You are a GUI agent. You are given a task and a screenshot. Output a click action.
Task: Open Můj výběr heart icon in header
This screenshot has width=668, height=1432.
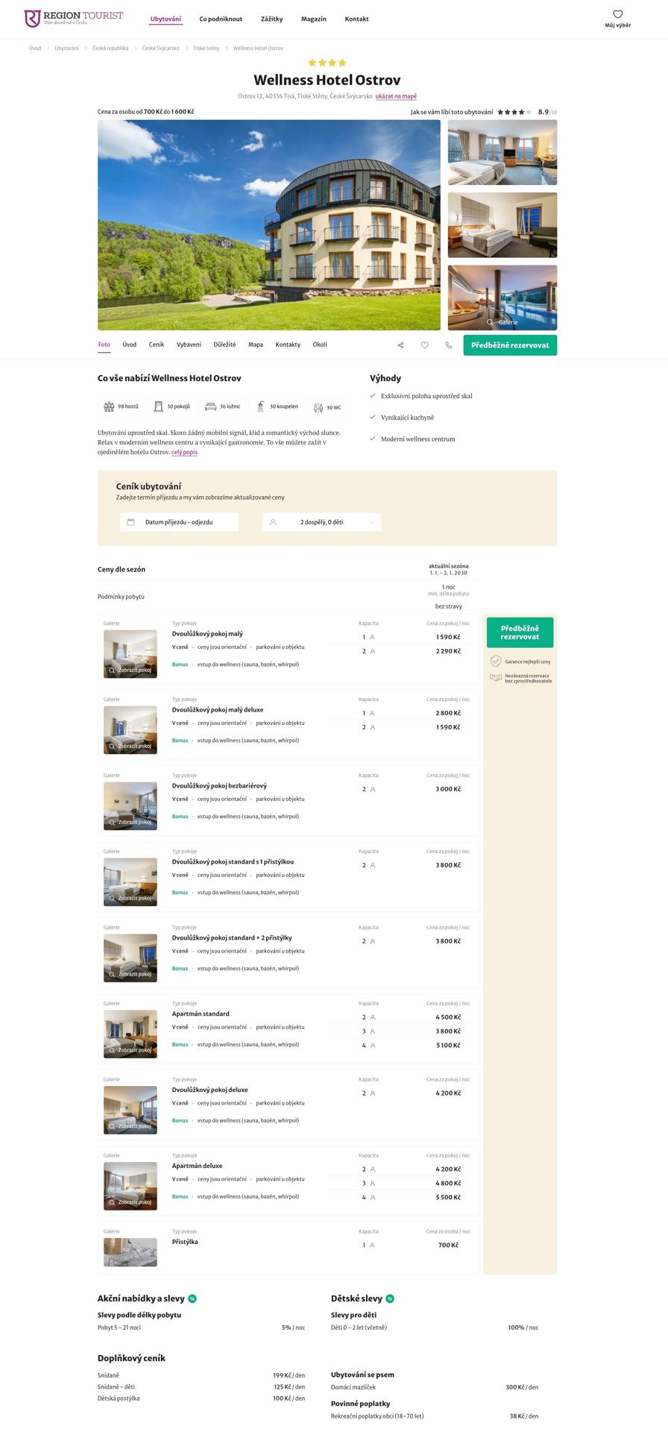click(x=617, y=14)
